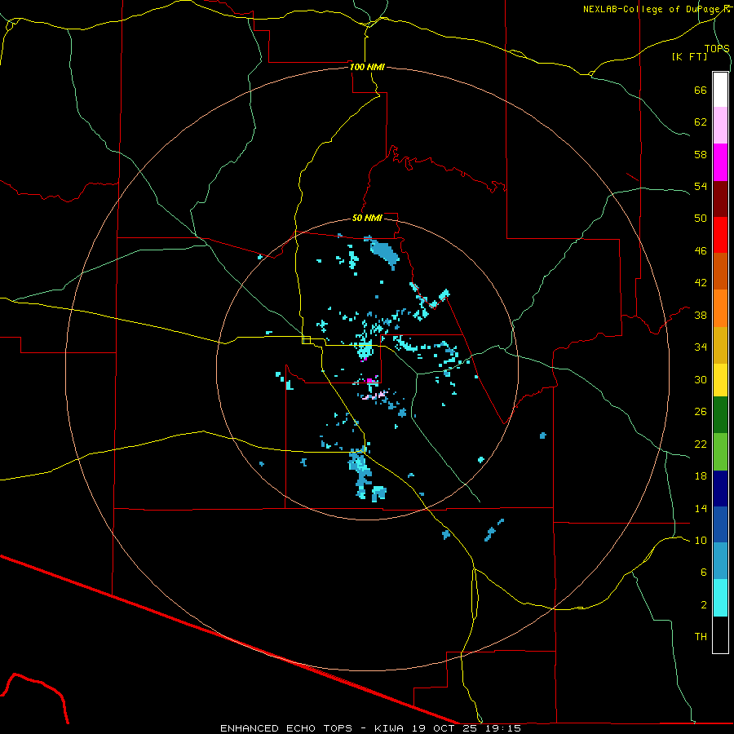
Task: Pick the bright yellow legend swatch
Action: tap(720, 379)
